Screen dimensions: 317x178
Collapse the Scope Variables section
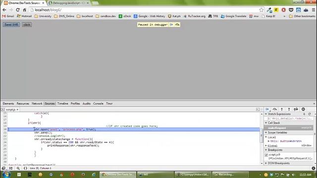point(266,133)
